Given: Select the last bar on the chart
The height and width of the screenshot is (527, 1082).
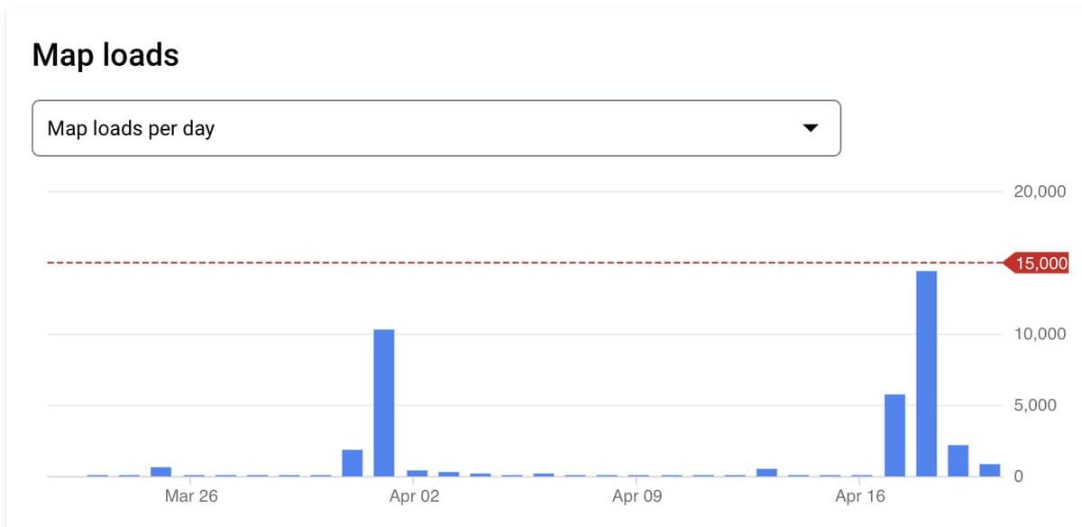Looking at the screenshot, I should click(x=990, y=469).
